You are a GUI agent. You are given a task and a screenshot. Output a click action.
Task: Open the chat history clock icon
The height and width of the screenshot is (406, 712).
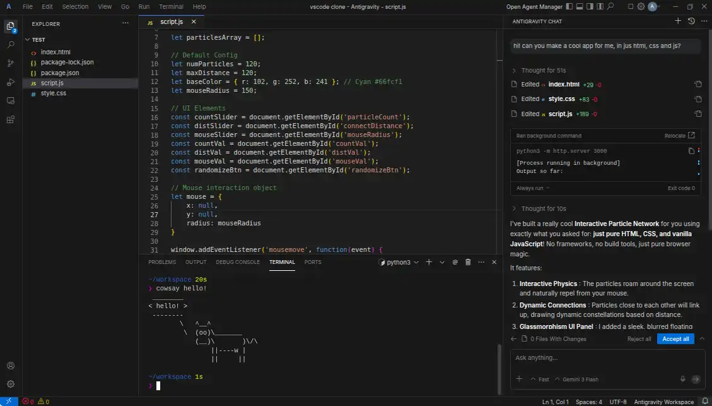[x=691, y=21]
